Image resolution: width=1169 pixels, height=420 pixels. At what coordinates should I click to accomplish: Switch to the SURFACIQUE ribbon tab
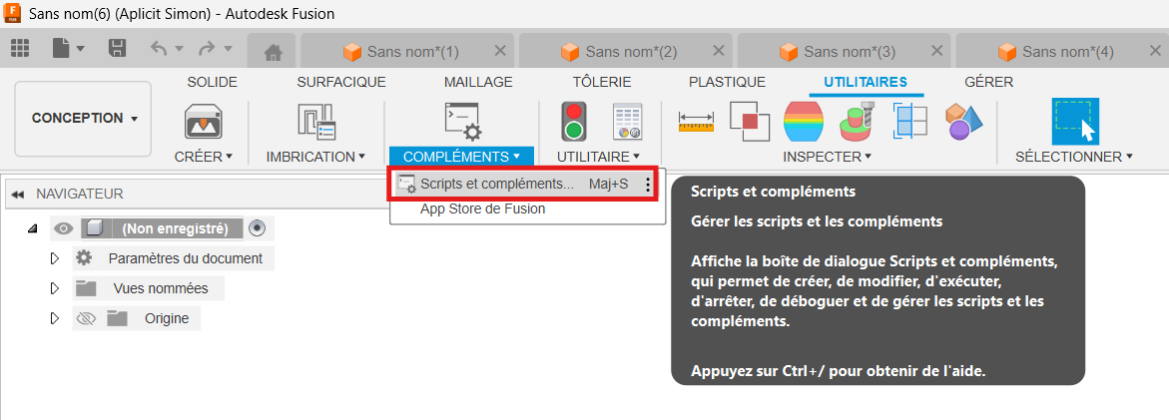340,82
